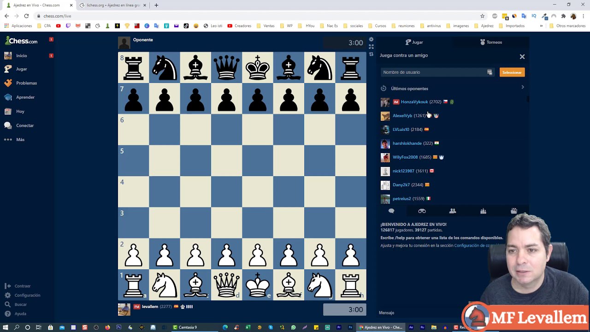Select opponent HonzaVykouk
The width and height of the screenshot is (590, 332).
(414, 102)
